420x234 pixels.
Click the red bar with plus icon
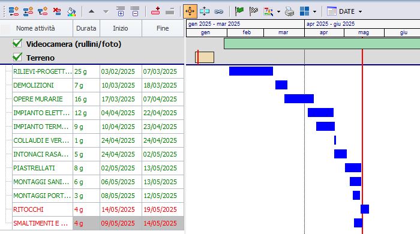[x=155, y=11]
